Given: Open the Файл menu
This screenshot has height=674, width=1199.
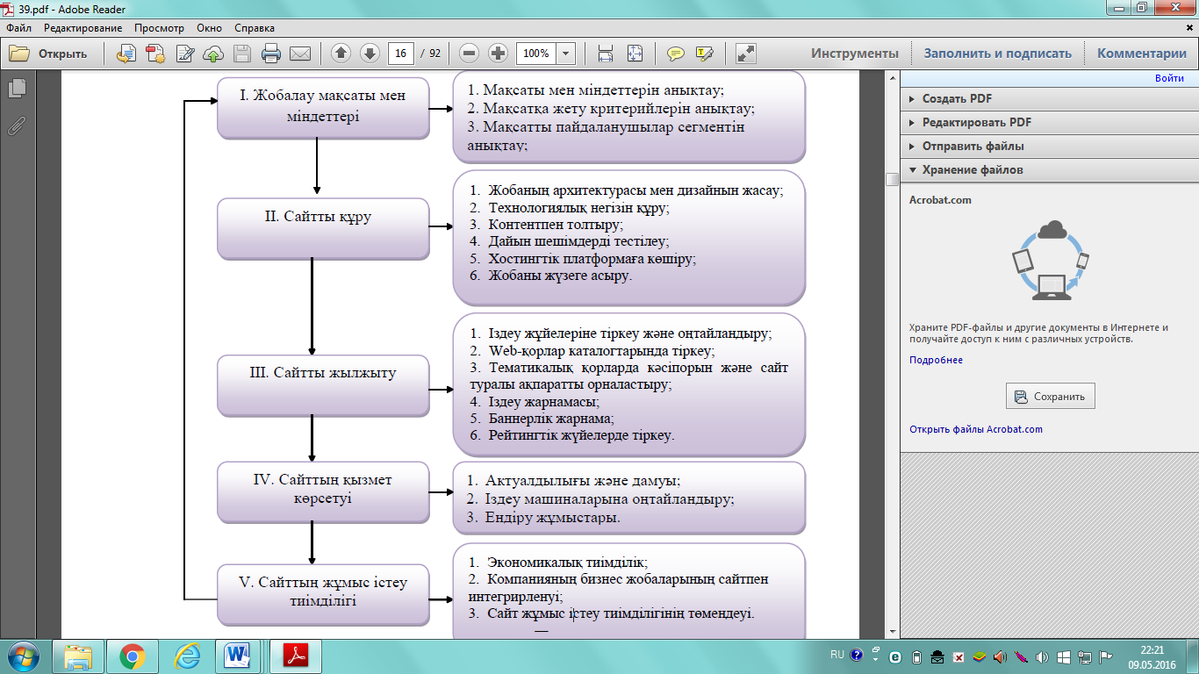Looking at the screenshot, I should click(x=18, y=28).
